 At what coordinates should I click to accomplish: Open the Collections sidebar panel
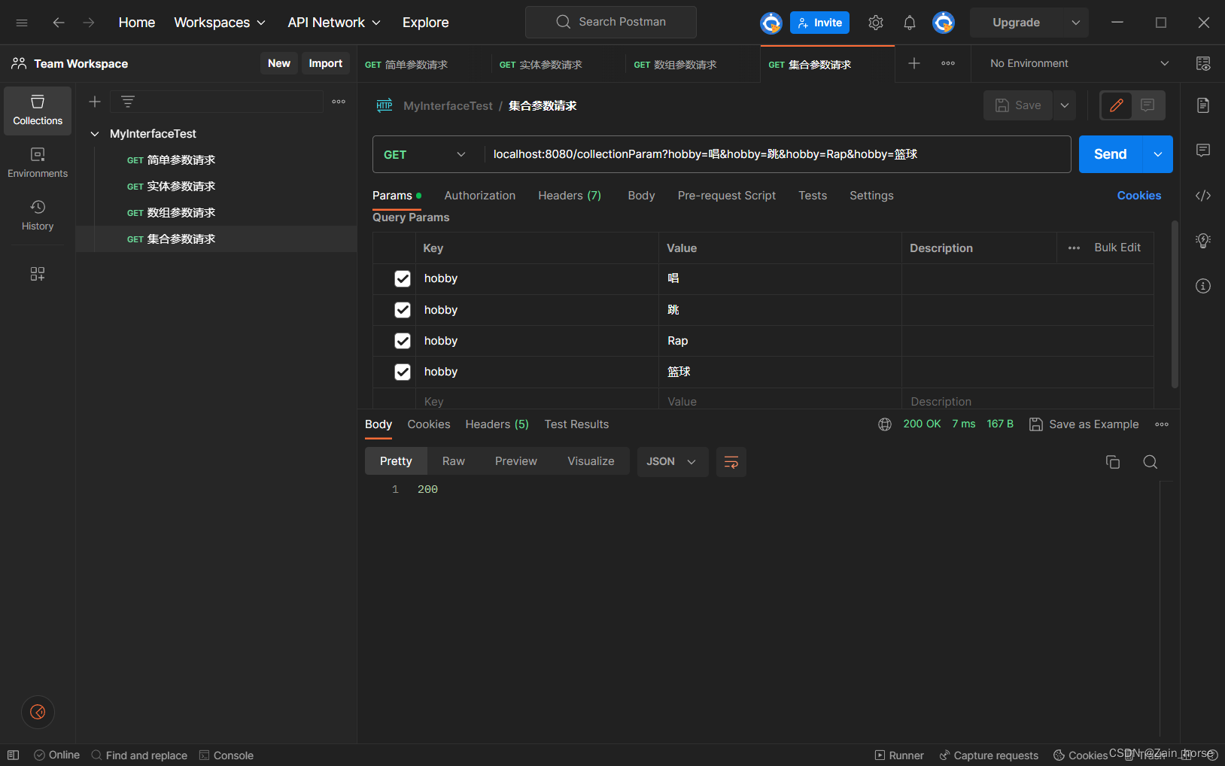(38, 111)
